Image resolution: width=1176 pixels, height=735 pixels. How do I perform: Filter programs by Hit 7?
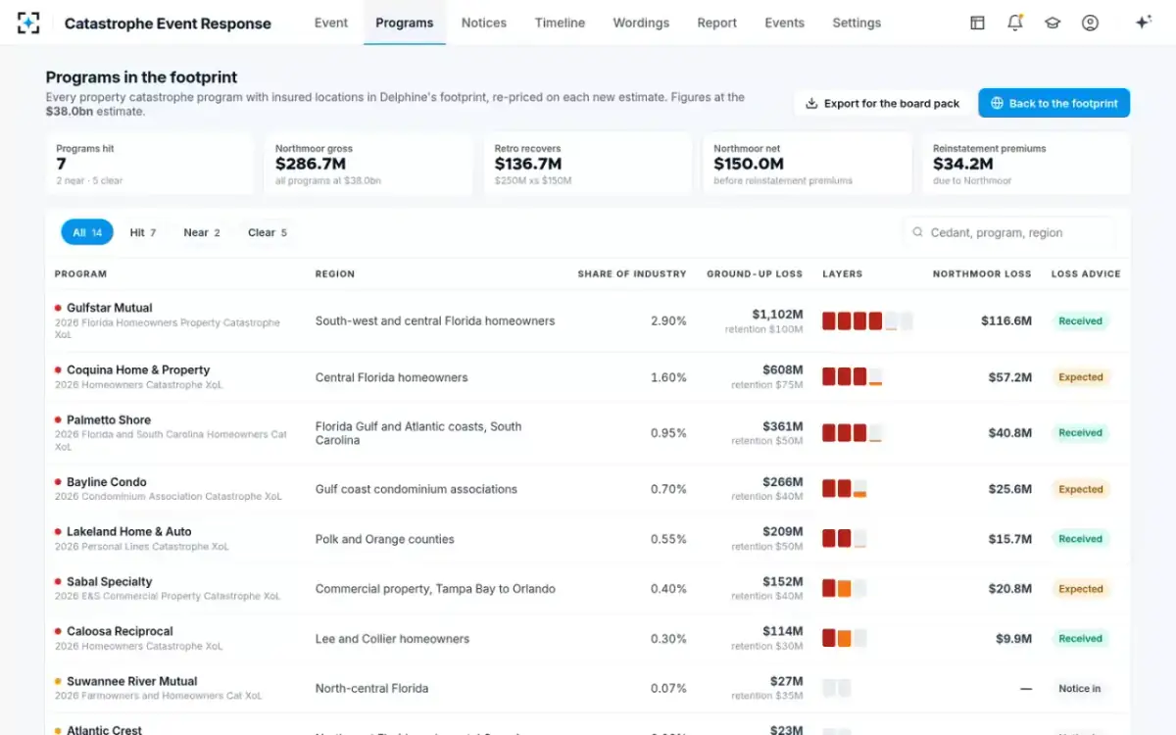coord(143,232)
